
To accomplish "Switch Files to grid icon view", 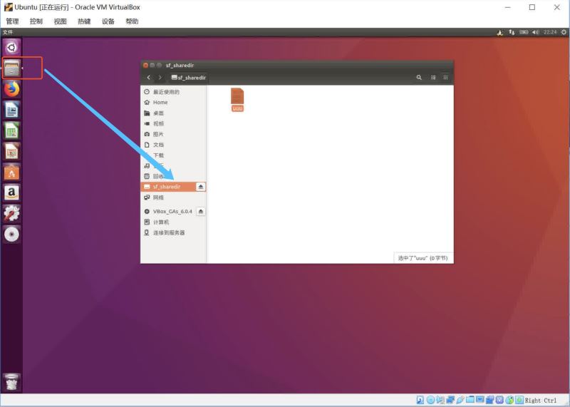I will (446, 77).
